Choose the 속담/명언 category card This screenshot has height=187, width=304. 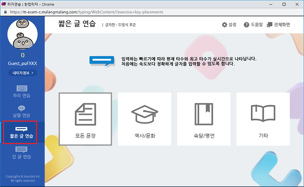(204, 119)
